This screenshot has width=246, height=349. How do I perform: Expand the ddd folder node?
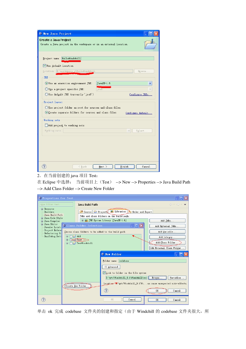pyautogui.click(x=67, y=236)
